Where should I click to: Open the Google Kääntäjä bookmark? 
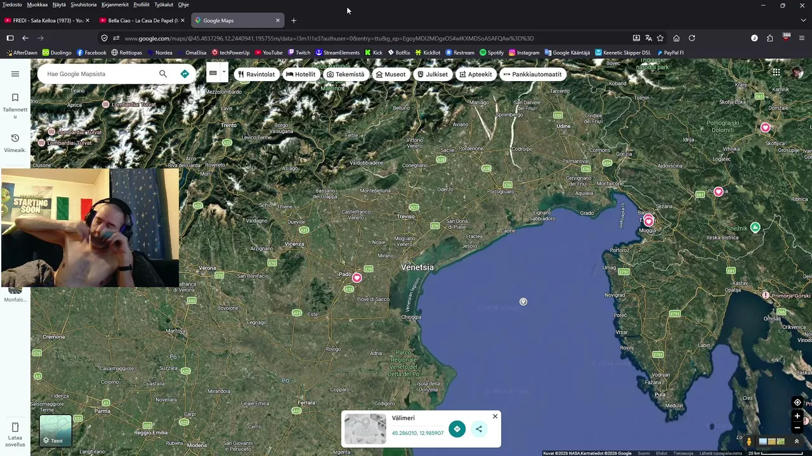point(567,53)
